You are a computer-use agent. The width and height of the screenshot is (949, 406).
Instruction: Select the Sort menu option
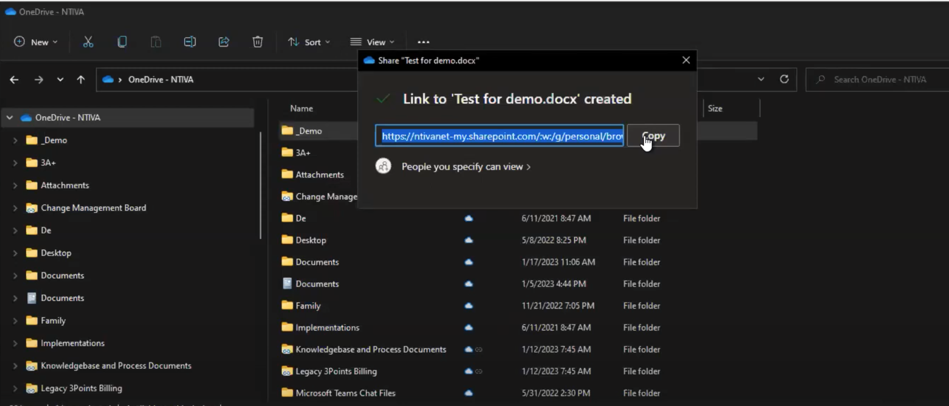pyautogui.click(x=308, y=42)
